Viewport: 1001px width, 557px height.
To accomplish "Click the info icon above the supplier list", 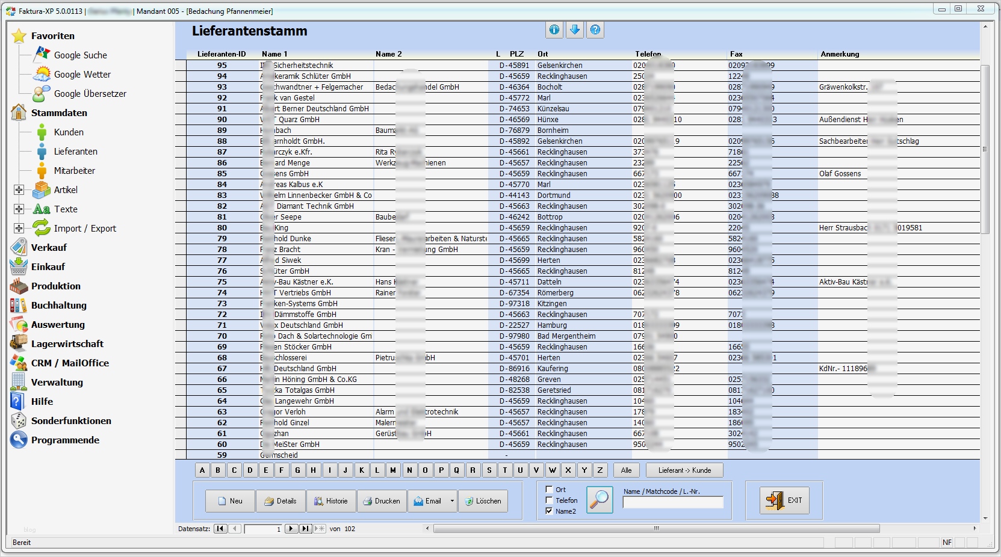I will tap(554, 29).
